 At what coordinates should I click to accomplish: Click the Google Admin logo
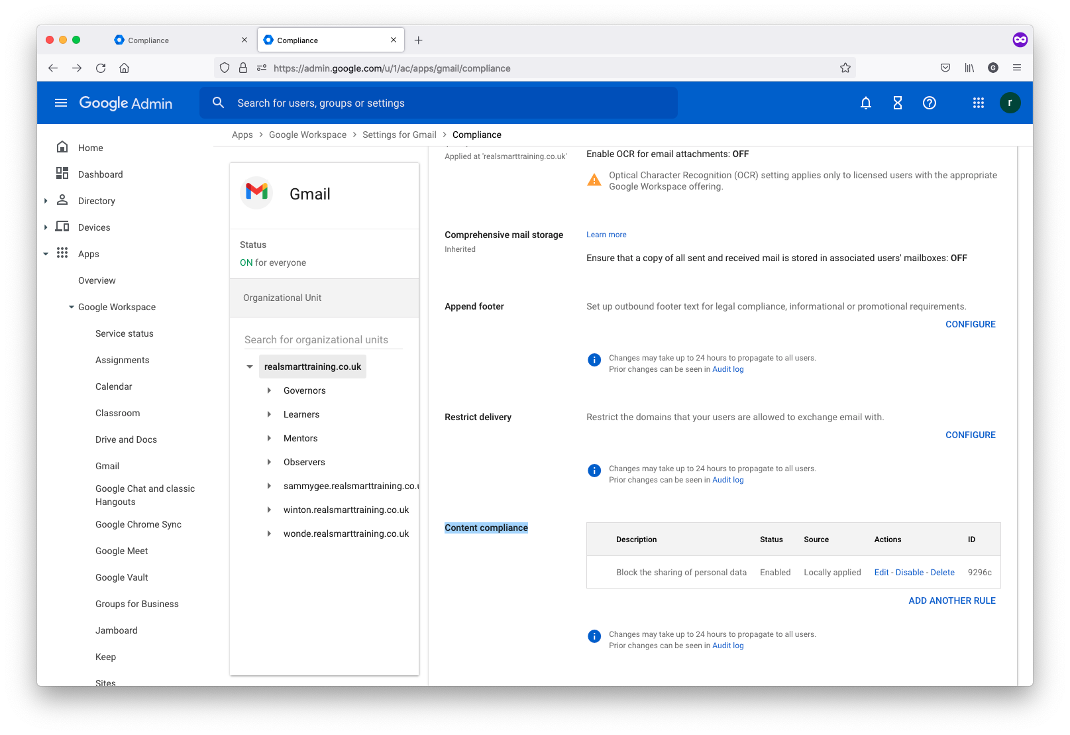tap(126, 103)
